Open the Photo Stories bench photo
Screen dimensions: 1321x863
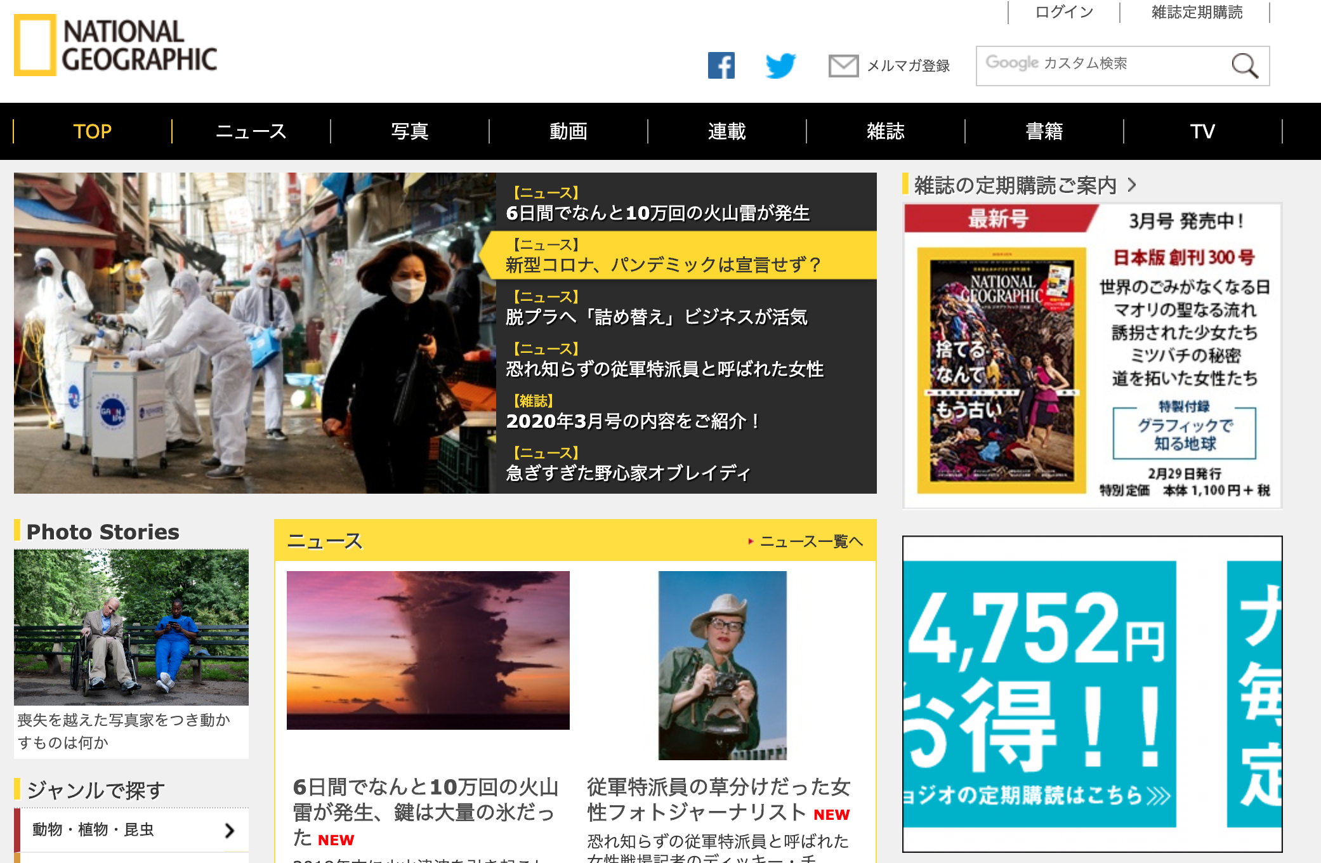[131, 628]
